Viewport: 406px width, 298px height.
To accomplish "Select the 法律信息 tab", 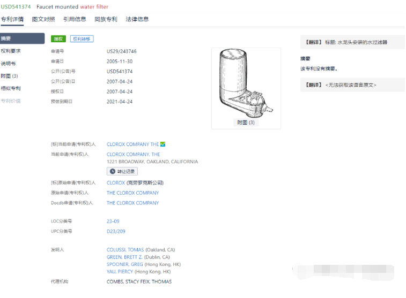I will [137, 19].
